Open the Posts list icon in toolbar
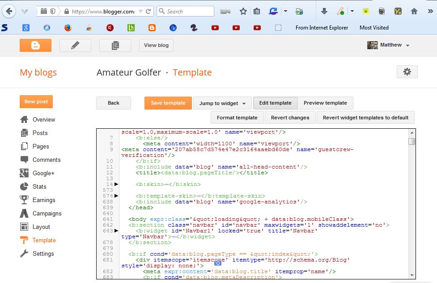The width and height of the screenshot is (437, 283). (114, 45)
